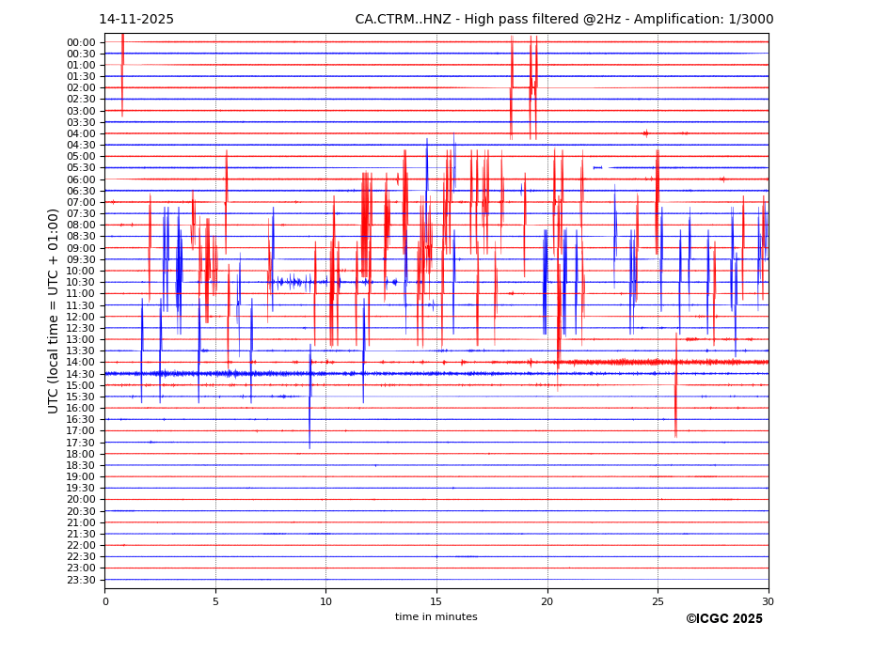
Task: Click the vertical UTC local time axis label
Action: point(54,310)
